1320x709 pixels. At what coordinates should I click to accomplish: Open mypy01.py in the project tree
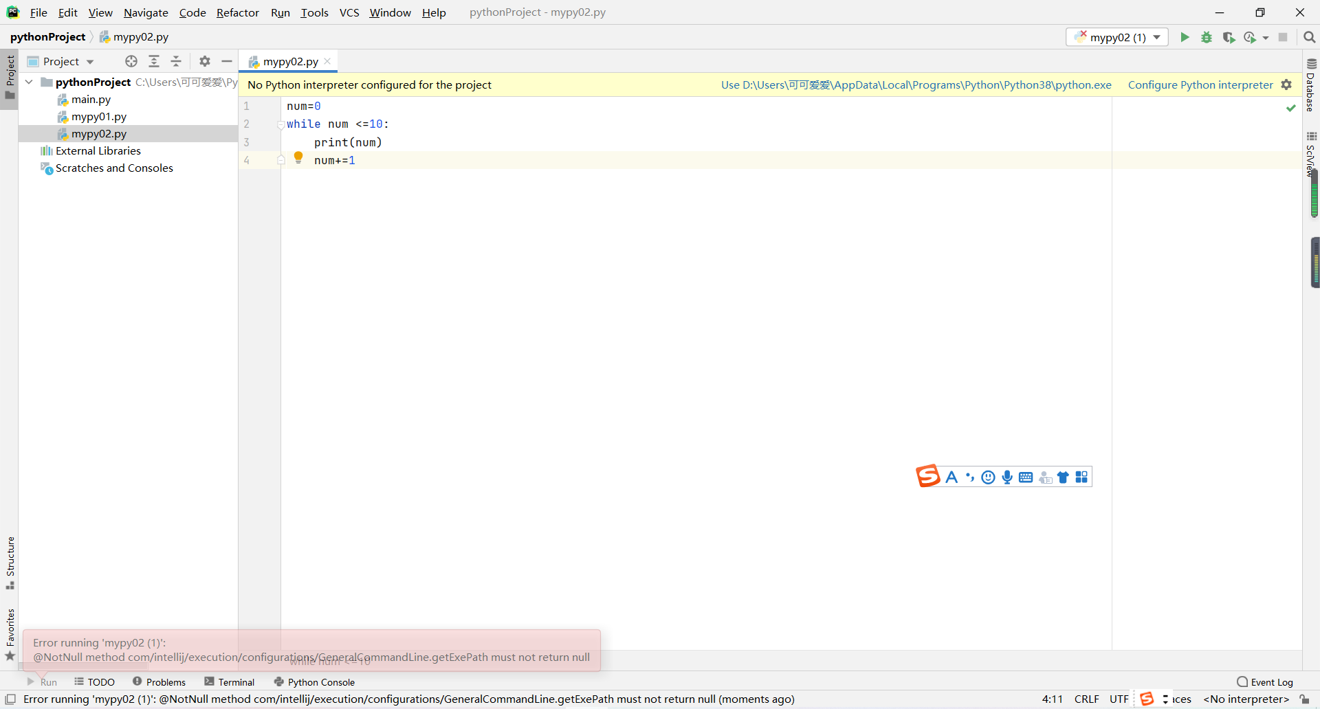[x=99, y=116]
